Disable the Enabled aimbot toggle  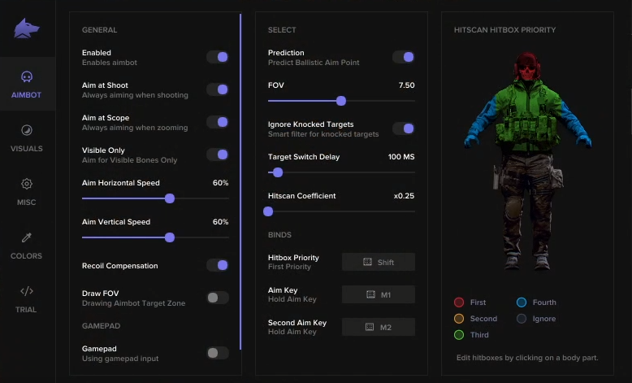pyautogui.click(x=217, y=57)
